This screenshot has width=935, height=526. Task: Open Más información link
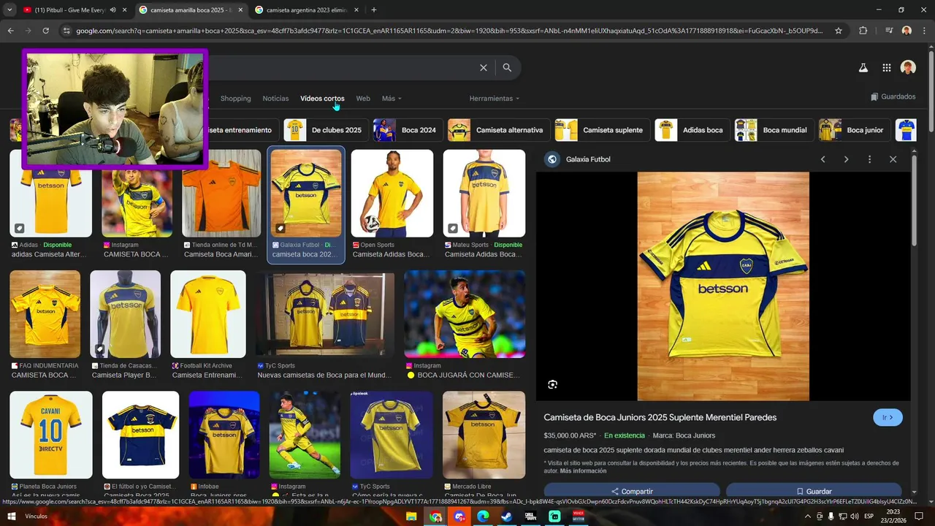(x=583, y=471)
